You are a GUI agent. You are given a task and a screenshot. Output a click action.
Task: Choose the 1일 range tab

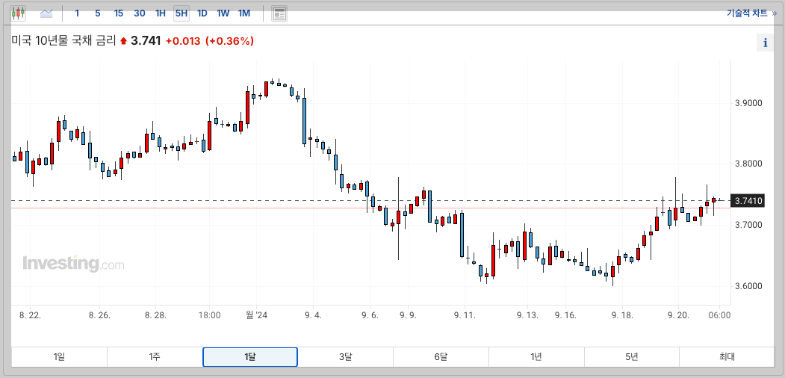(59, 357)
